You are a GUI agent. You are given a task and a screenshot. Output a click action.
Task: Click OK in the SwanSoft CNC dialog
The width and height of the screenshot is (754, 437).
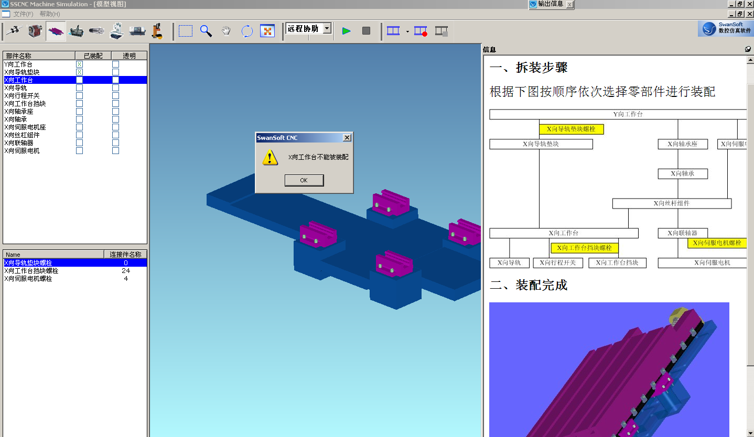click(304, 180)
